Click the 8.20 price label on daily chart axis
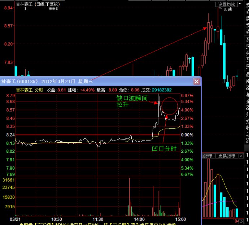 click(x=8, y=44)
